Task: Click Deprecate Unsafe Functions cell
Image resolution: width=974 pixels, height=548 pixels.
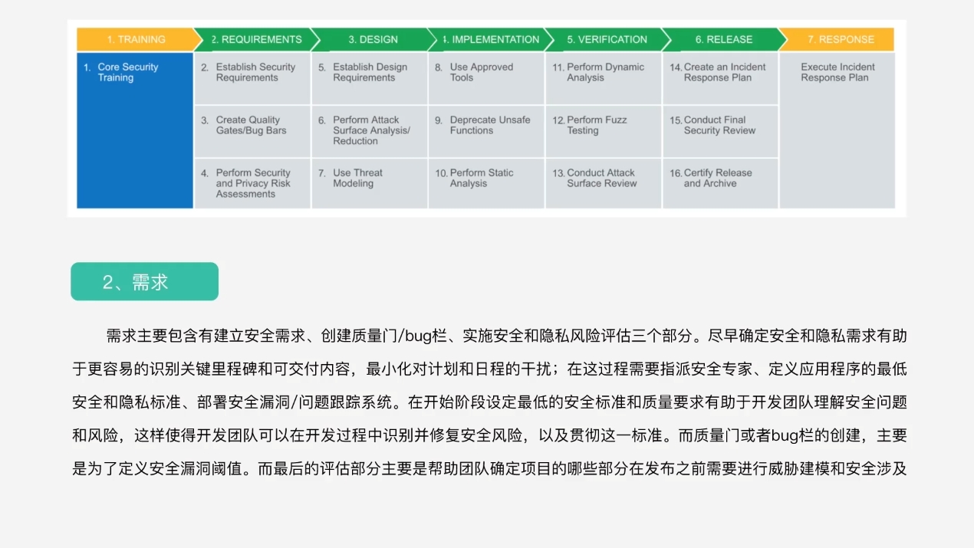Action: pos(486,131)
